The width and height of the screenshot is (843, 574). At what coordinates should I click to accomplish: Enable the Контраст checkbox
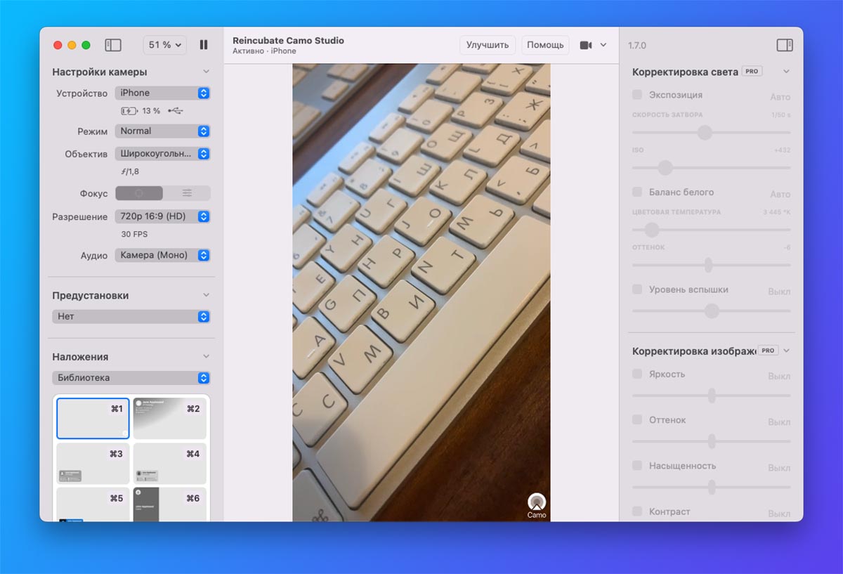(637, 511)
